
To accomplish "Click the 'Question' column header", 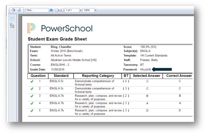I will pos(38,76).
